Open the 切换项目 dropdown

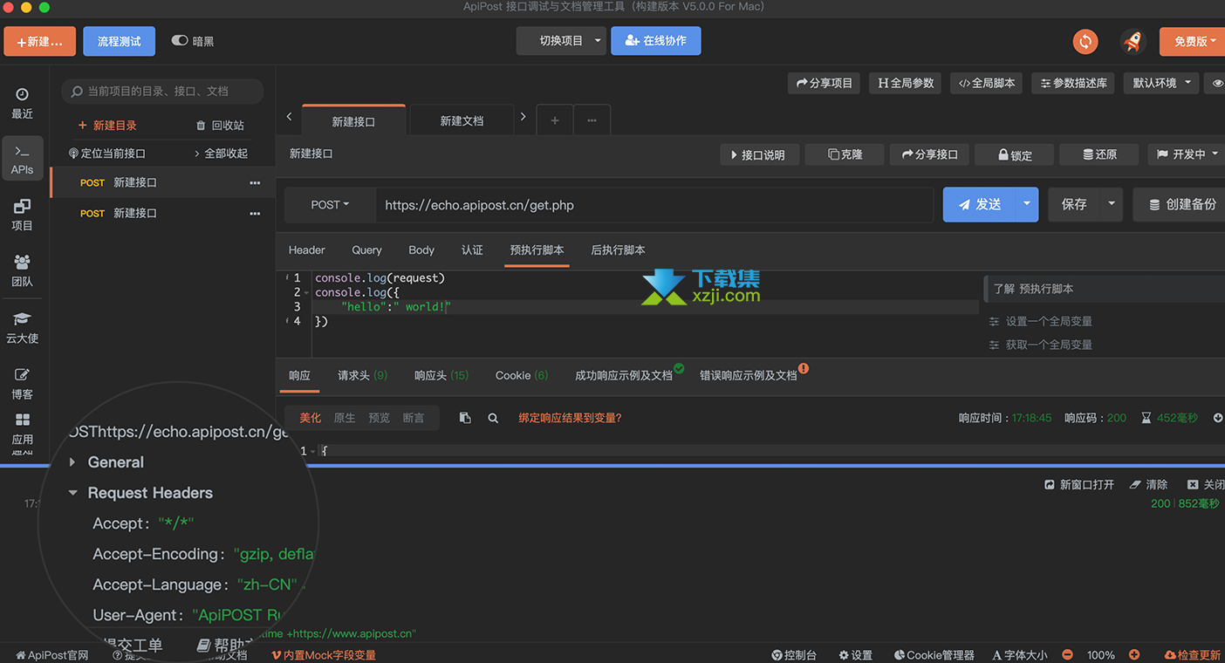560,41
